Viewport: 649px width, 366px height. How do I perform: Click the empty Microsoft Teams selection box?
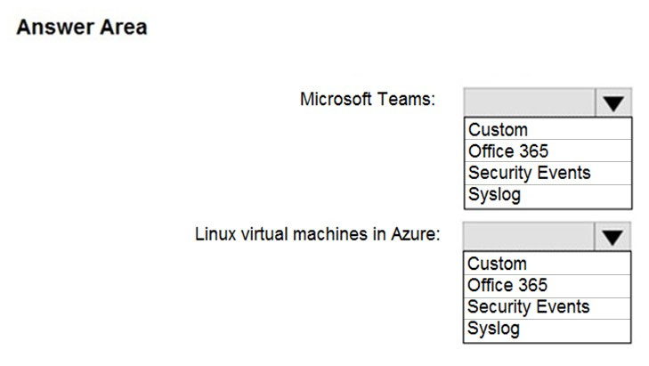click(x=530, y=102)
